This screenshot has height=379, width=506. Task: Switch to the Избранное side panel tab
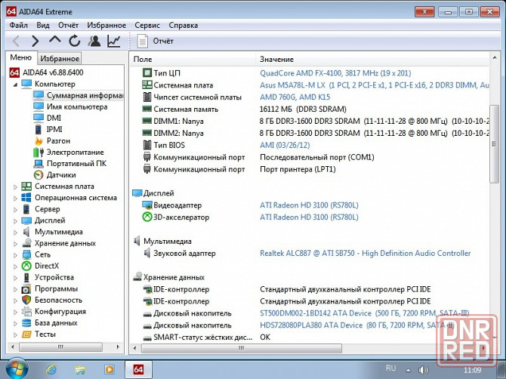(x=60, y=58)
